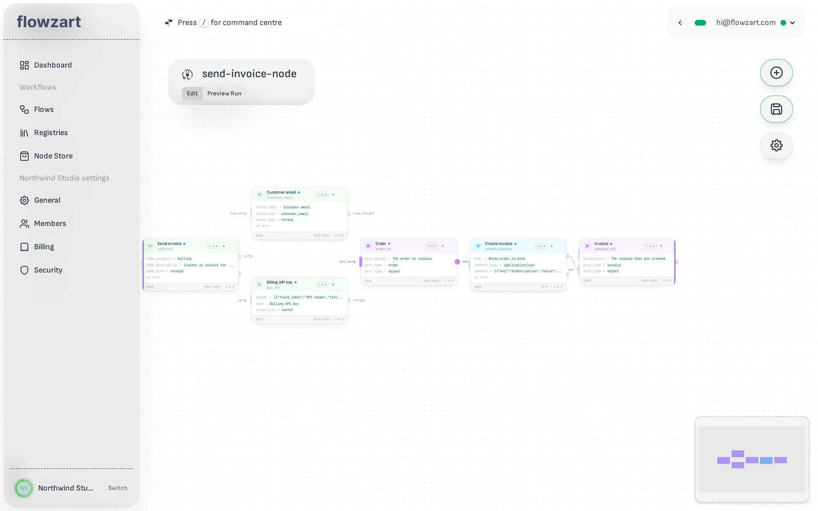Click '+2 more' in Create invoice node
The width and height of the screenshot is (818, 511).
coord(481,277)
